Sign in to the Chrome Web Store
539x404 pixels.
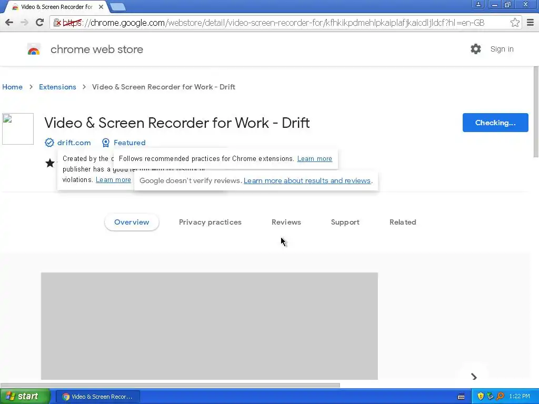pos(502,49)
